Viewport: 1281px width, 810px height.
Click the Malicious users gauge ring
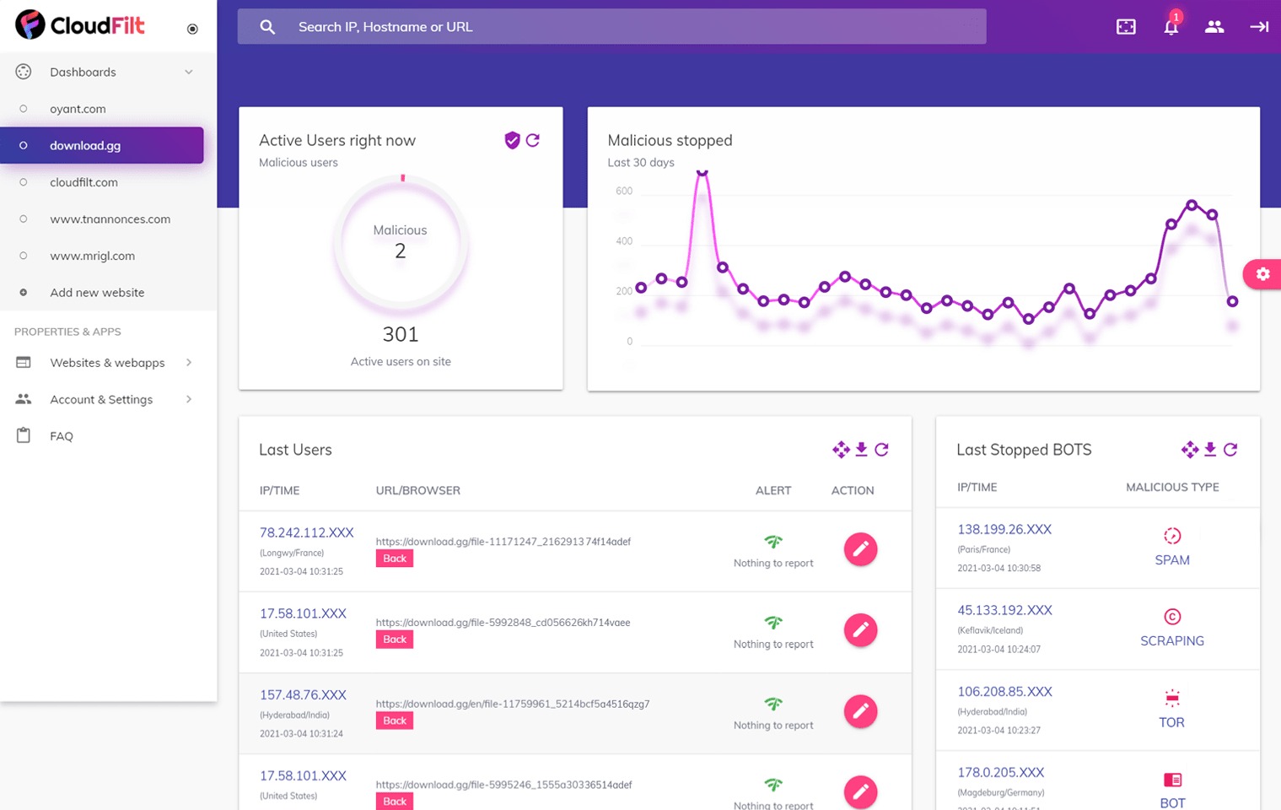(401, 245)
